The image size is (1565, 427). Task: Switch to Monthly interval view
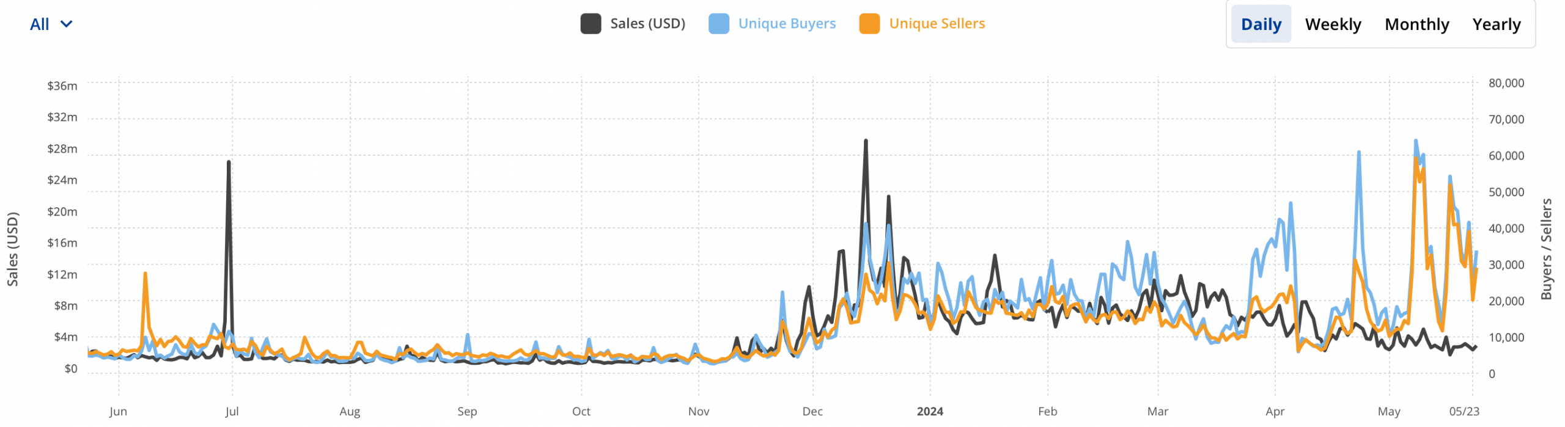click(x=1416, y=24)
